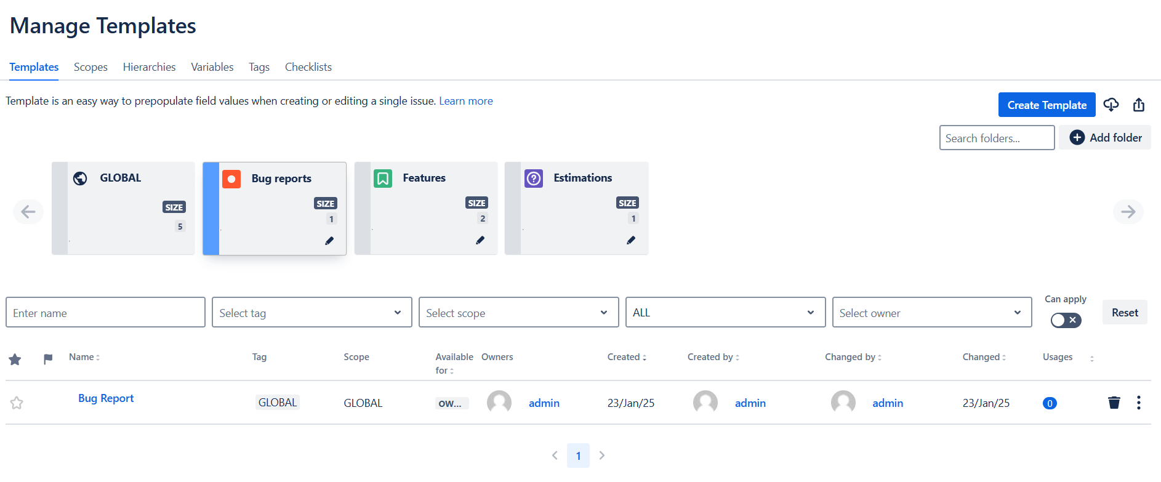This screenshot has height=482, width=1161.
Task: Open the Select owner dropdown
Action: click(931, 313)
